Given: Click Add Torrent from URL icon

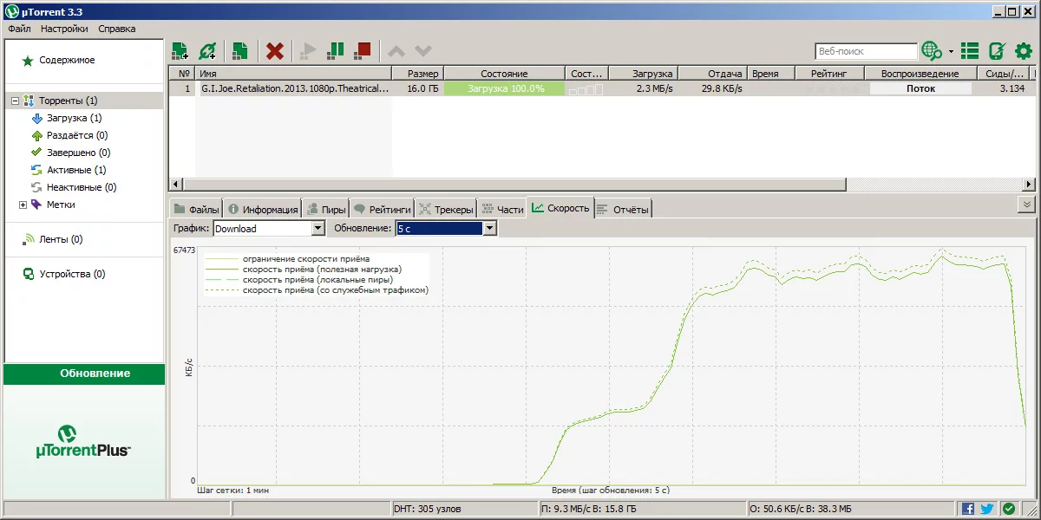Looking at the screenshot, I should point(206,51).
